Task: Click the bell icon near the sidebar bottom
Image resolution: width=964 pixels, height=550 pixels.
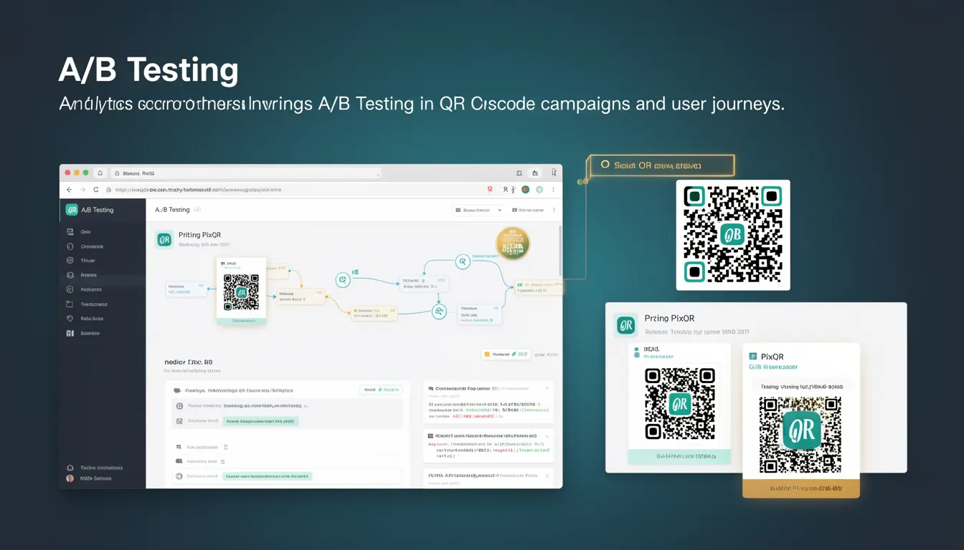Action: pyautogui.click(x=70, y=468)
